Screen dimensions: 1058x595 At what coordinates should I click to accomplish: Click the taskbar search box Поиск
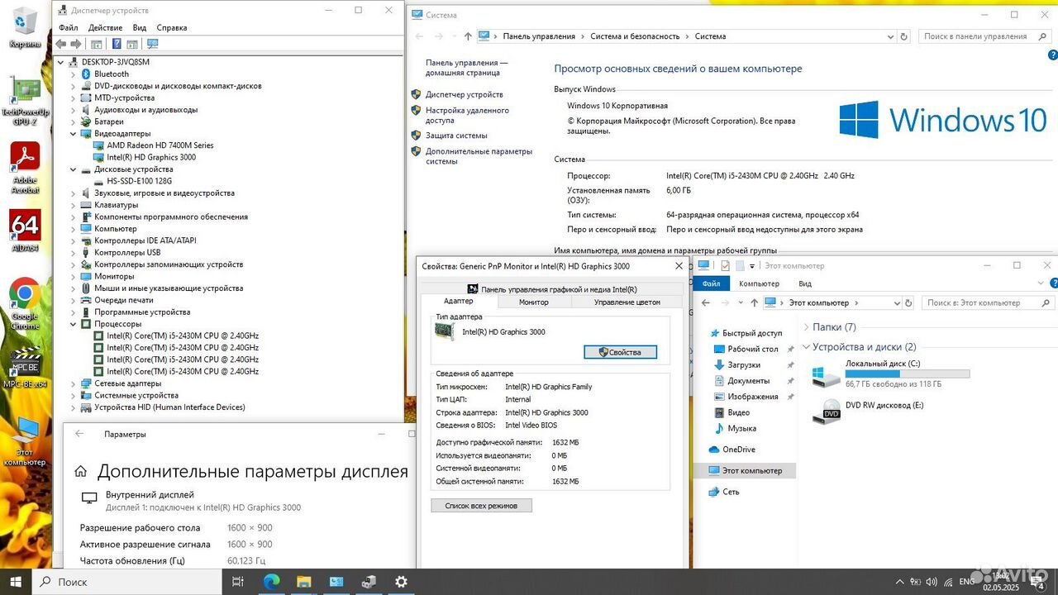(126, 582)
